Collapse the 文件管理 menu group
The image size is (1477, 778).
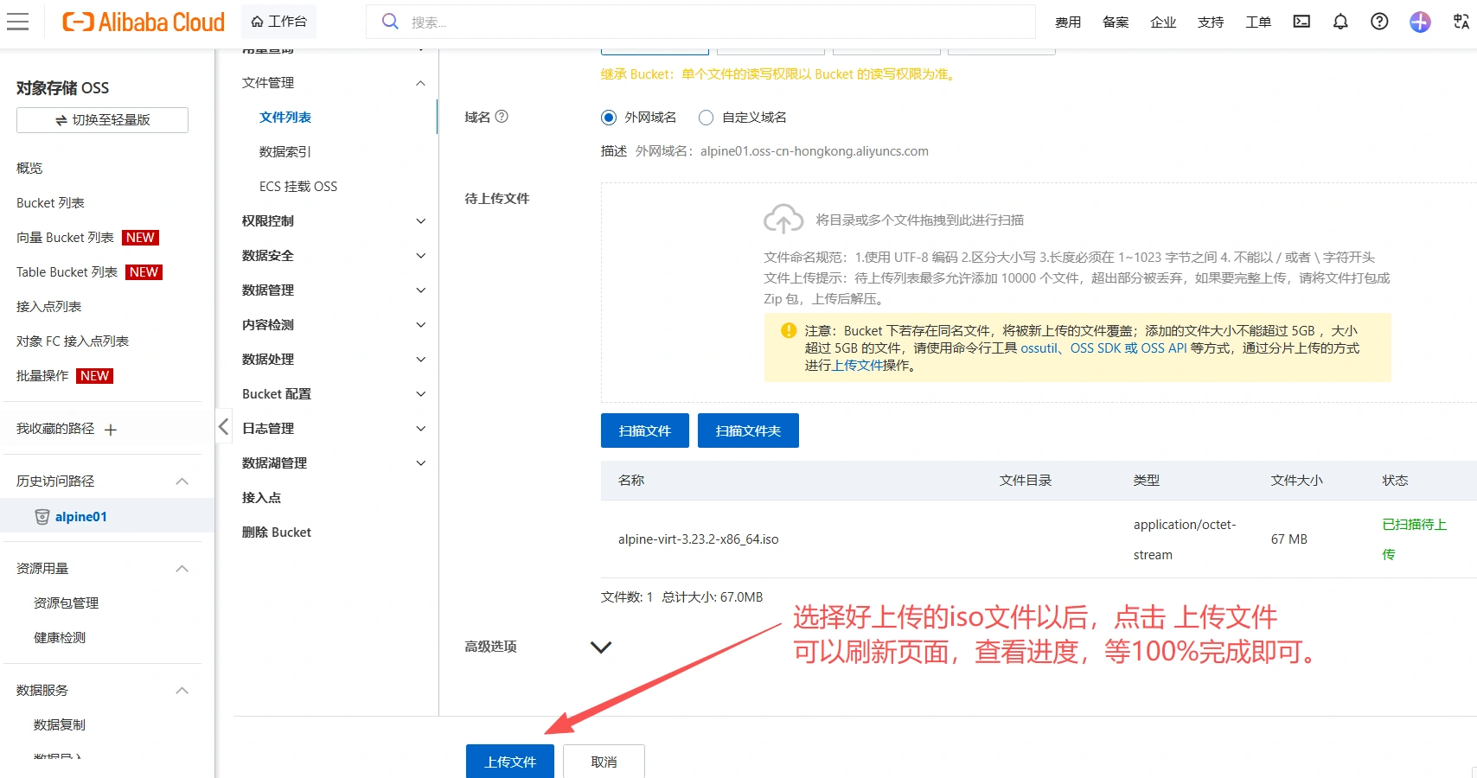coord(420,83)
